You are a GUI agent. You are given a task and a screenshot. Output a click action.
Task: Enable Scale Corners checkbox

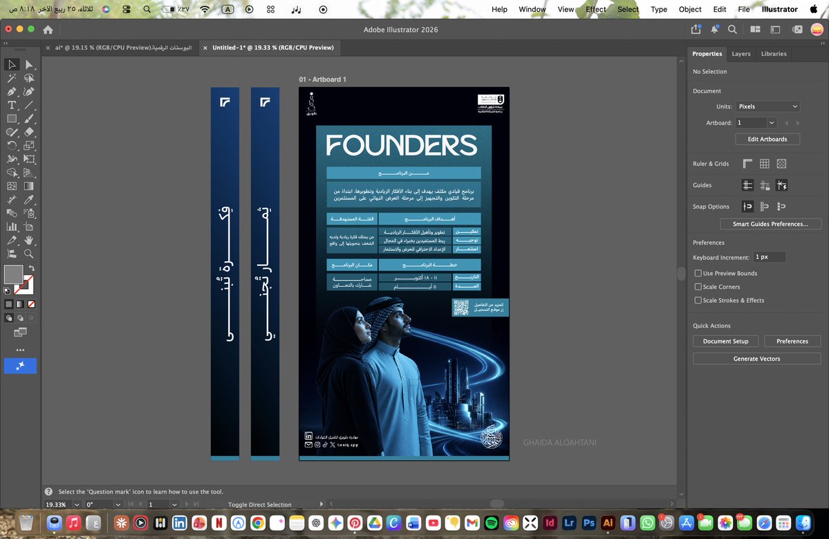(x=698, y=287)
